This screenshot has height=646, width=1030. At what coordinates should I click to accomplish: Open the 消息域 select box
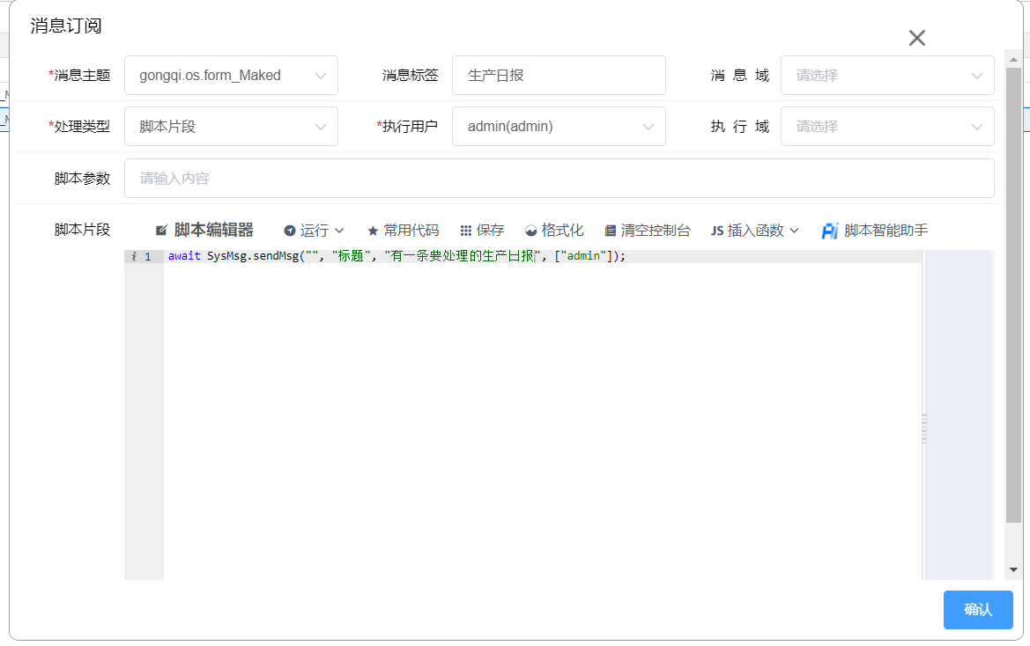tap(886, 76)
